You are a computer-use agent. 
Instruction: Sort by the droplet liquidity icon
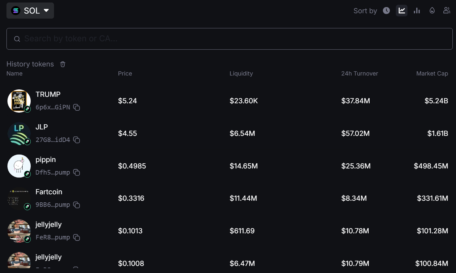pos(432,11)
